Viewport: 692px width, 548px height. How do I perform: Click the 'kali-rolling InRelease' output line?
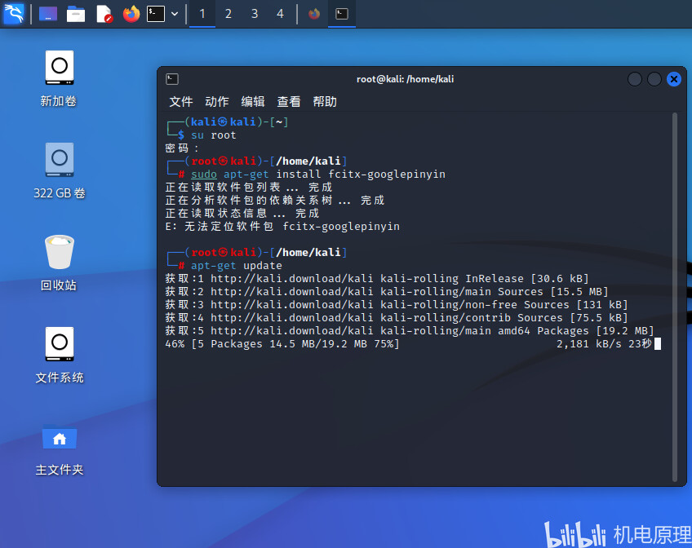pyautogui.click(x=377, y=279)
